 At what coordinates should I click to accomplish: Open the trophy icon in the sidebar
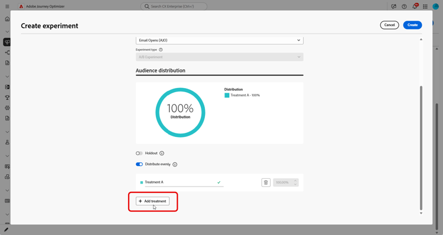pos(7,97)
